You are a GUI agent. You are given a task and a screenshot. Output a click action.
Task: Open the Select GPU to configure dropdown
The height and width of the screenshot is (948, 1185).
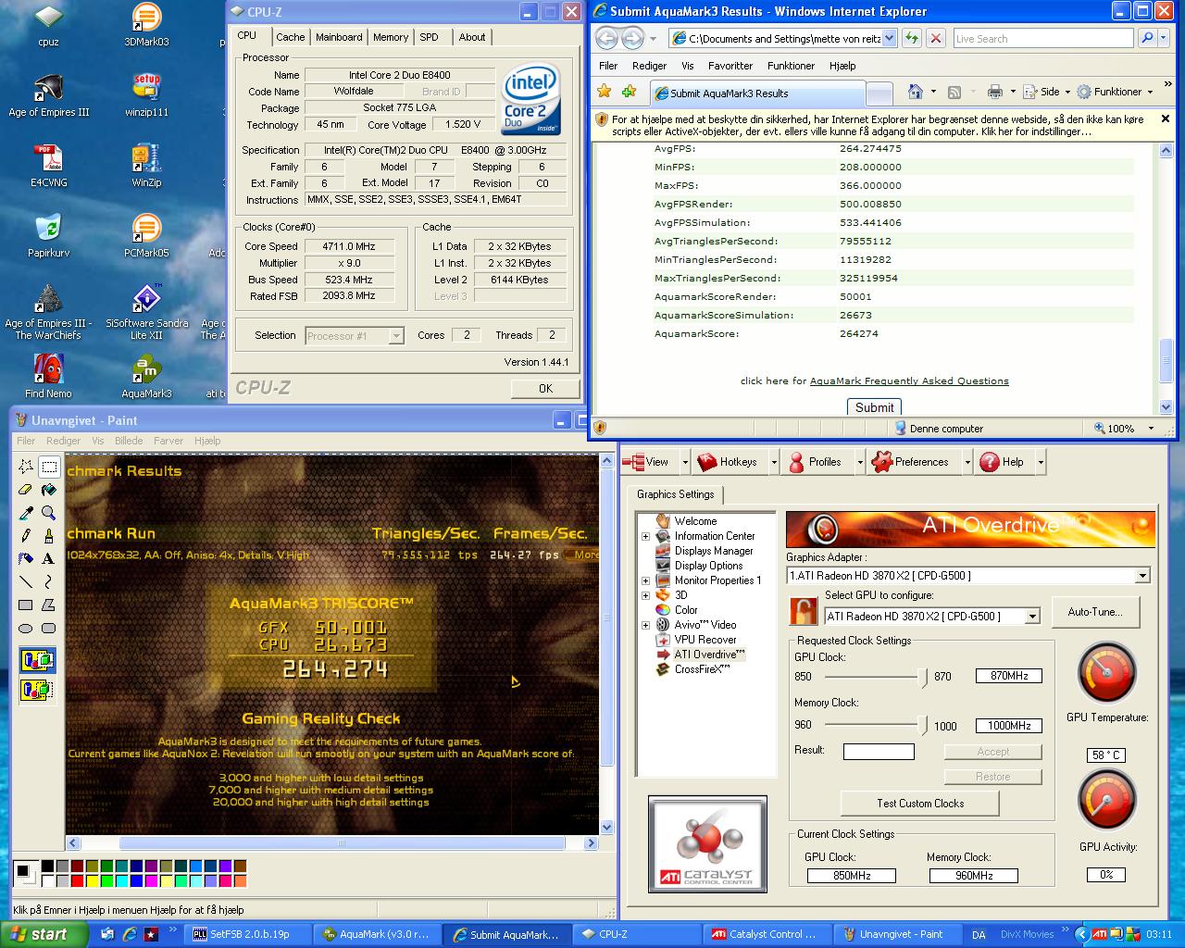pyautogui.click(x=1033, y=617)
